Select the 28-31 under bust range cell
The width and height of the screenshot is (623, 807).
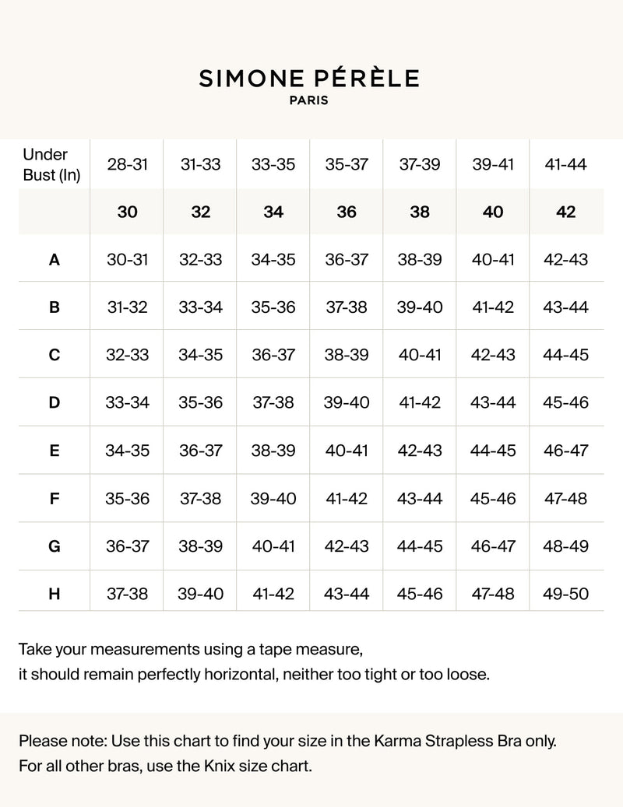(127, 165)
